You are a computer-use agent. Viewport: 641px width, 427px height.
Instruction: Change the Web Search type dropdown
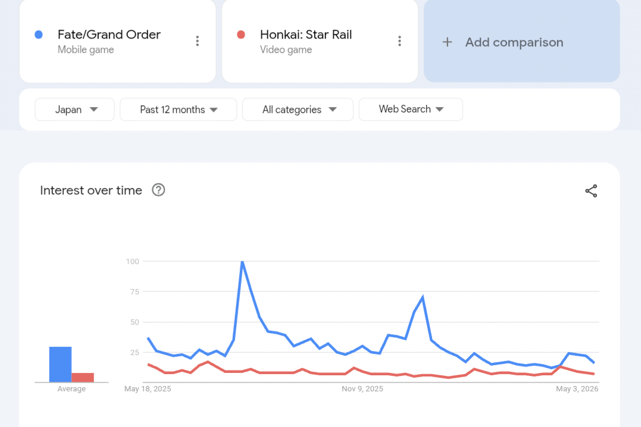pos(411,109)
